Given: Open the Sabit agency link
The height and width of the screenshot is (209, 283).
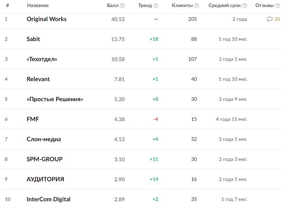Looking at the screenshot, I should [x=33, y=39].
